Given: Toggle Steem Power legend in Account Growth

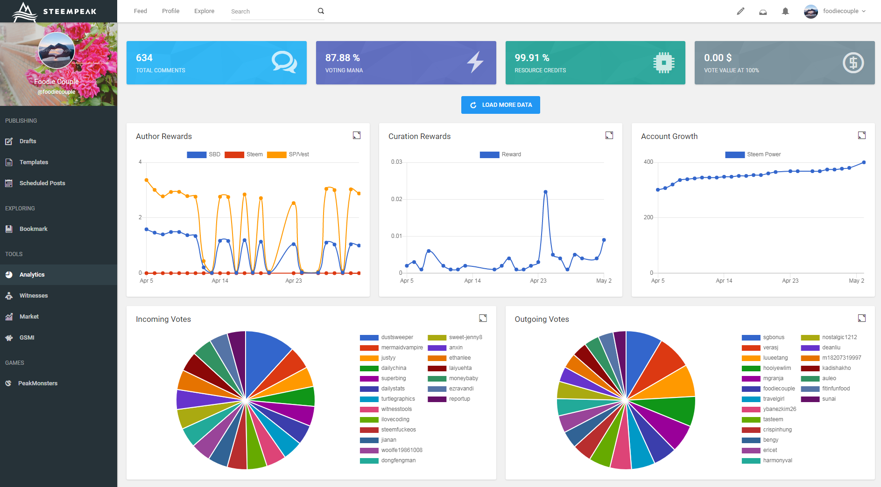Looking at the screenshot, I should 753,154.
